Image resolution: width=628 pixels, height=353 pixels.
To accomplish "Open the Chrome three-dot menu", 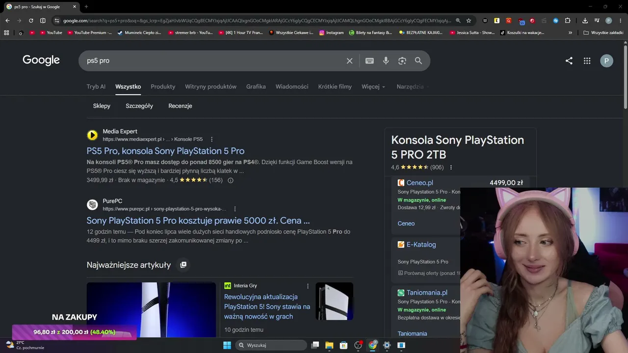I will click(620, 21).
